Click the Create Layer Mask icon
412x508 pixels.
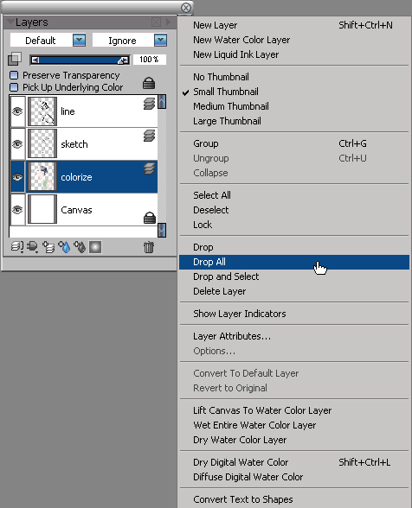click(95, 247)
